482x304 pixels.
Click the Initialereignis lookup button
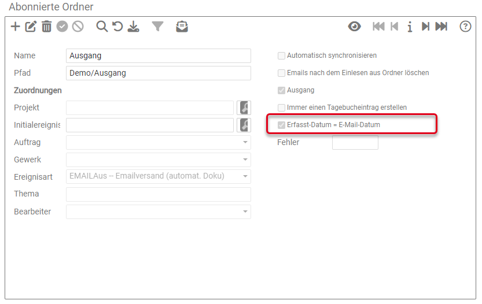(x=244, y=125)
